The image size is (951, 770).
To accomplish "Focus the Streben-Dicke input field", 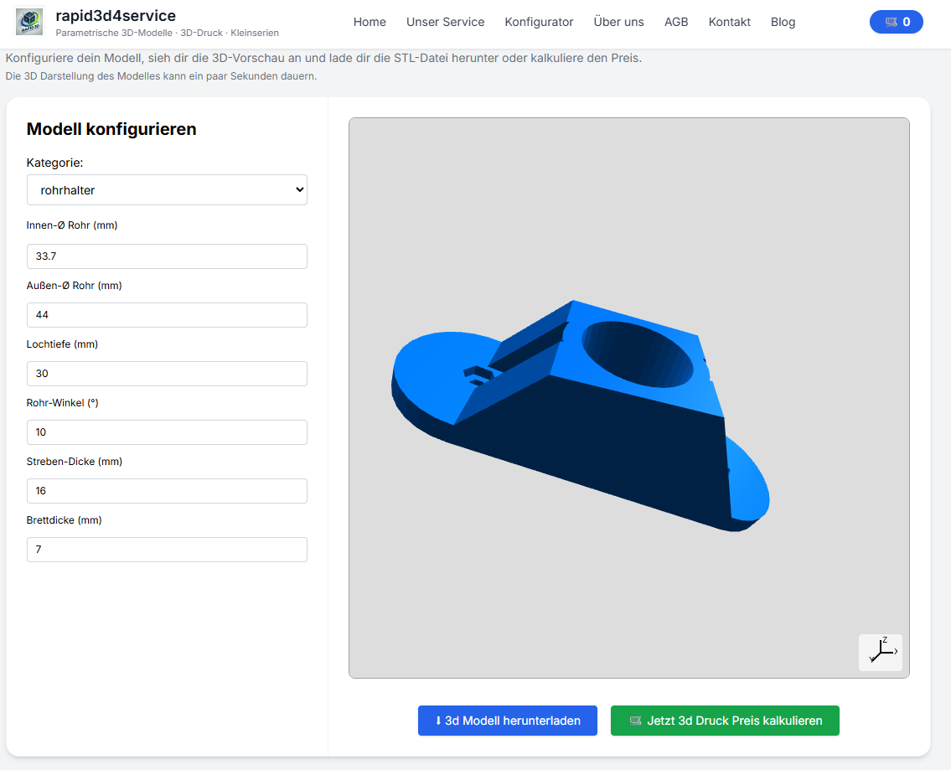I will coord(167,491).
